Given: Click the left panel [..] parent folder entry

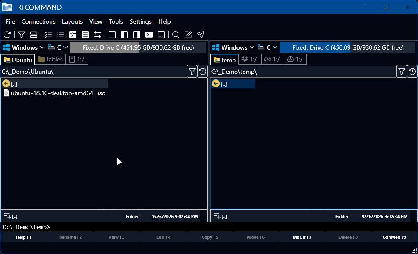Looking at the screenshot, I should point(55,84).
